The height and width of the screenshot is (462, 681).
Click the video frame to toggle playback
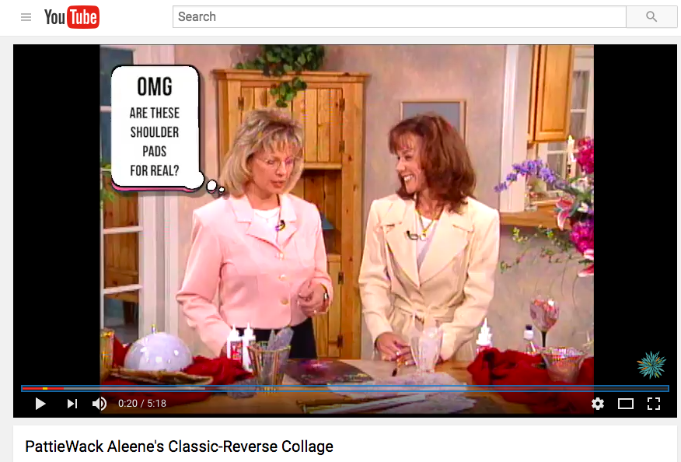[347, 215]
